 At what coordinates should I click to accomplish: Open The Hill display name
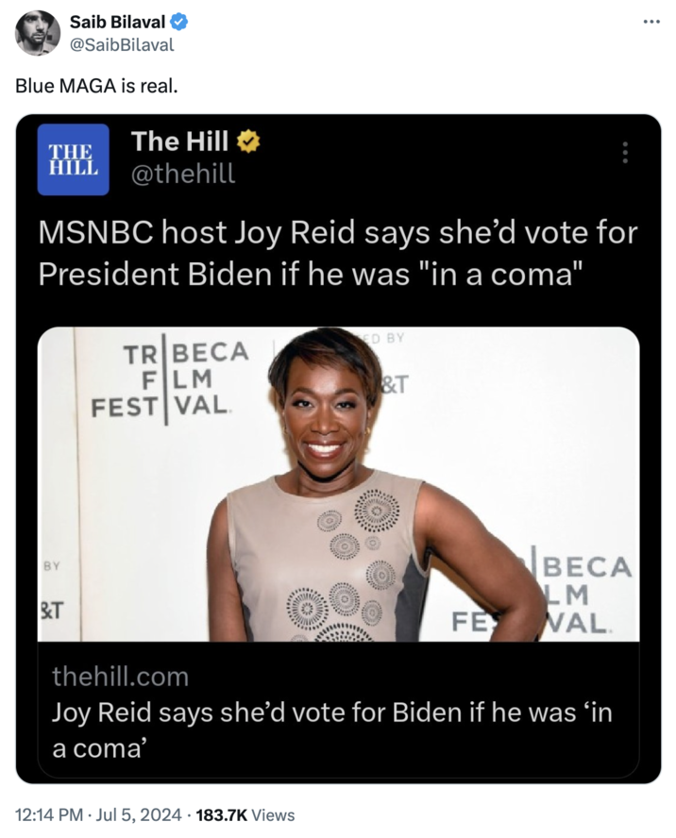pyautogui.click(x=180, y=142)
